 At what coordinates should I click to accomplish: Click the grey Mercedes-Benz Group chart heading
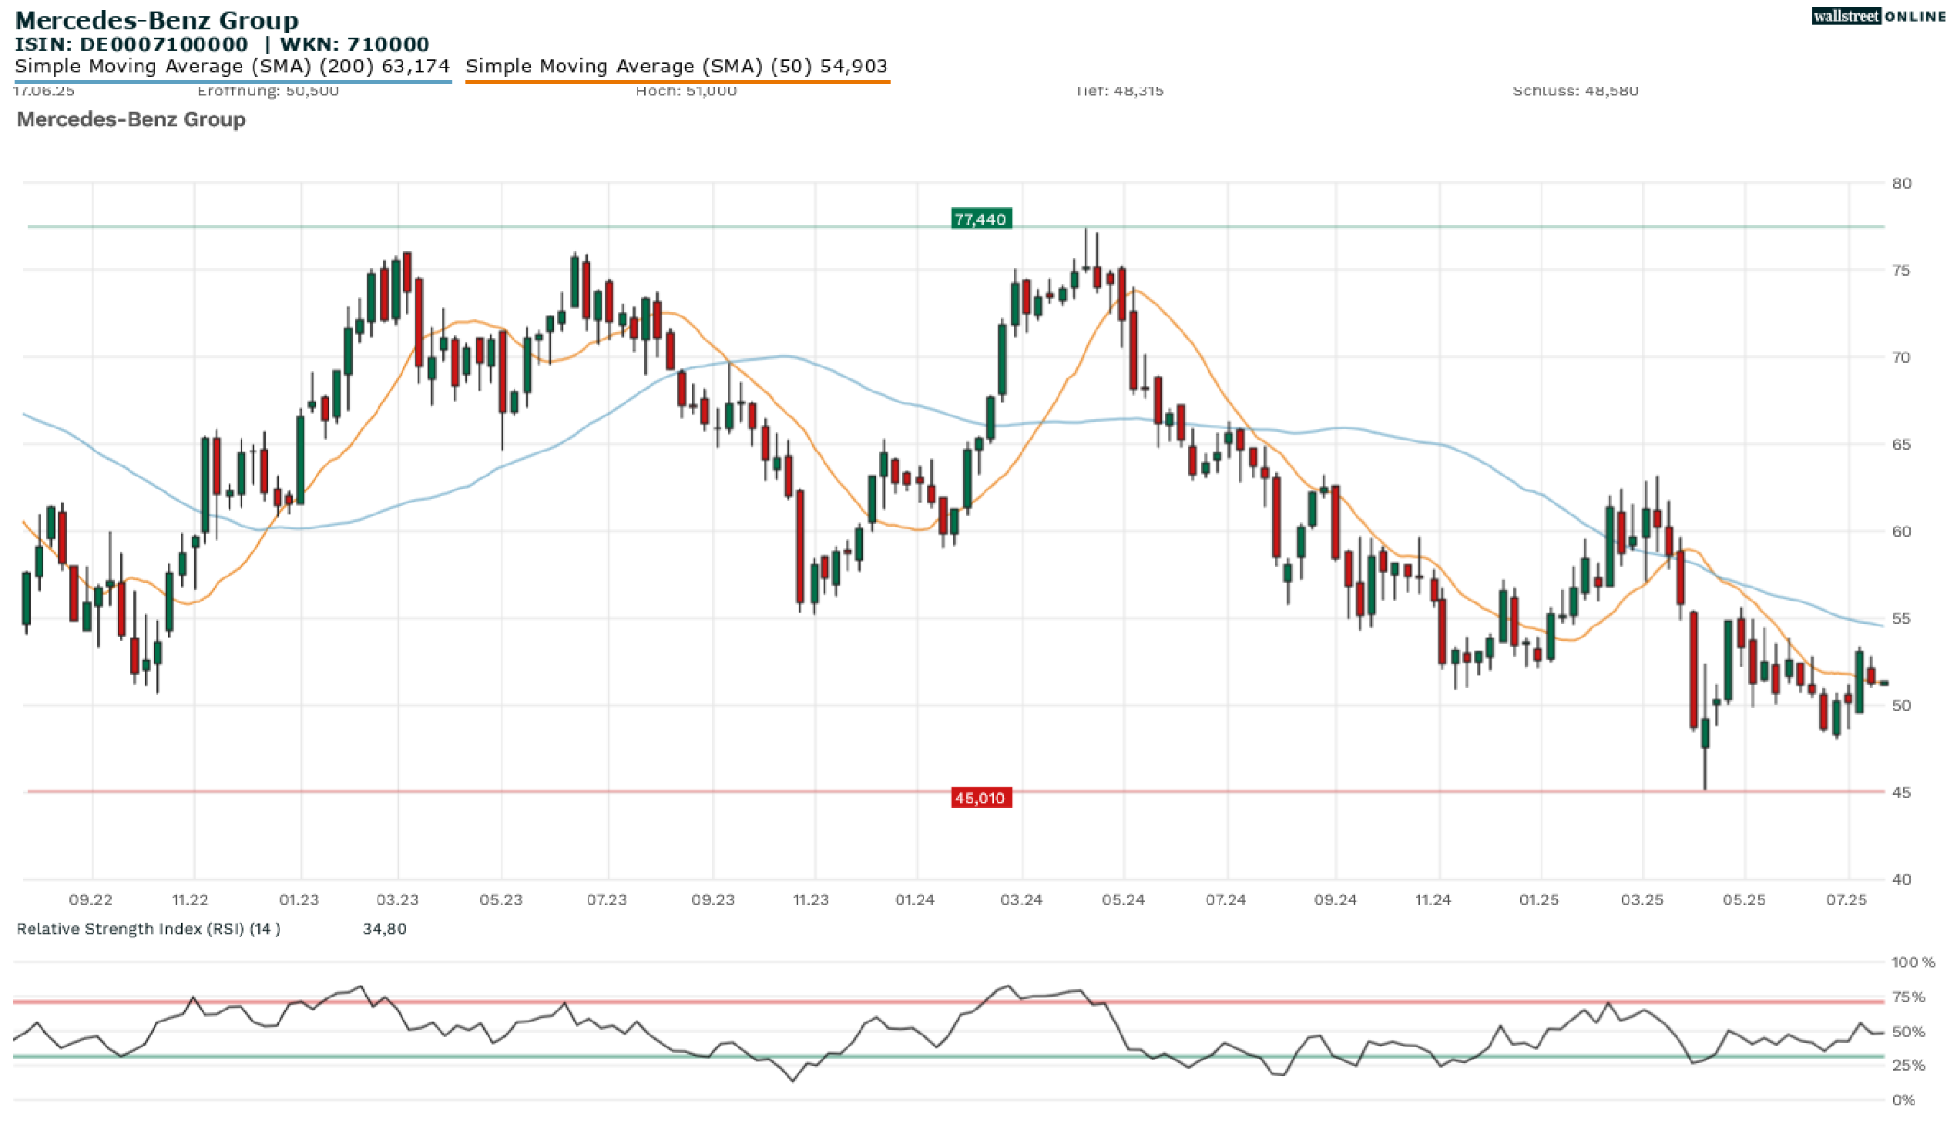click(131, 119)
